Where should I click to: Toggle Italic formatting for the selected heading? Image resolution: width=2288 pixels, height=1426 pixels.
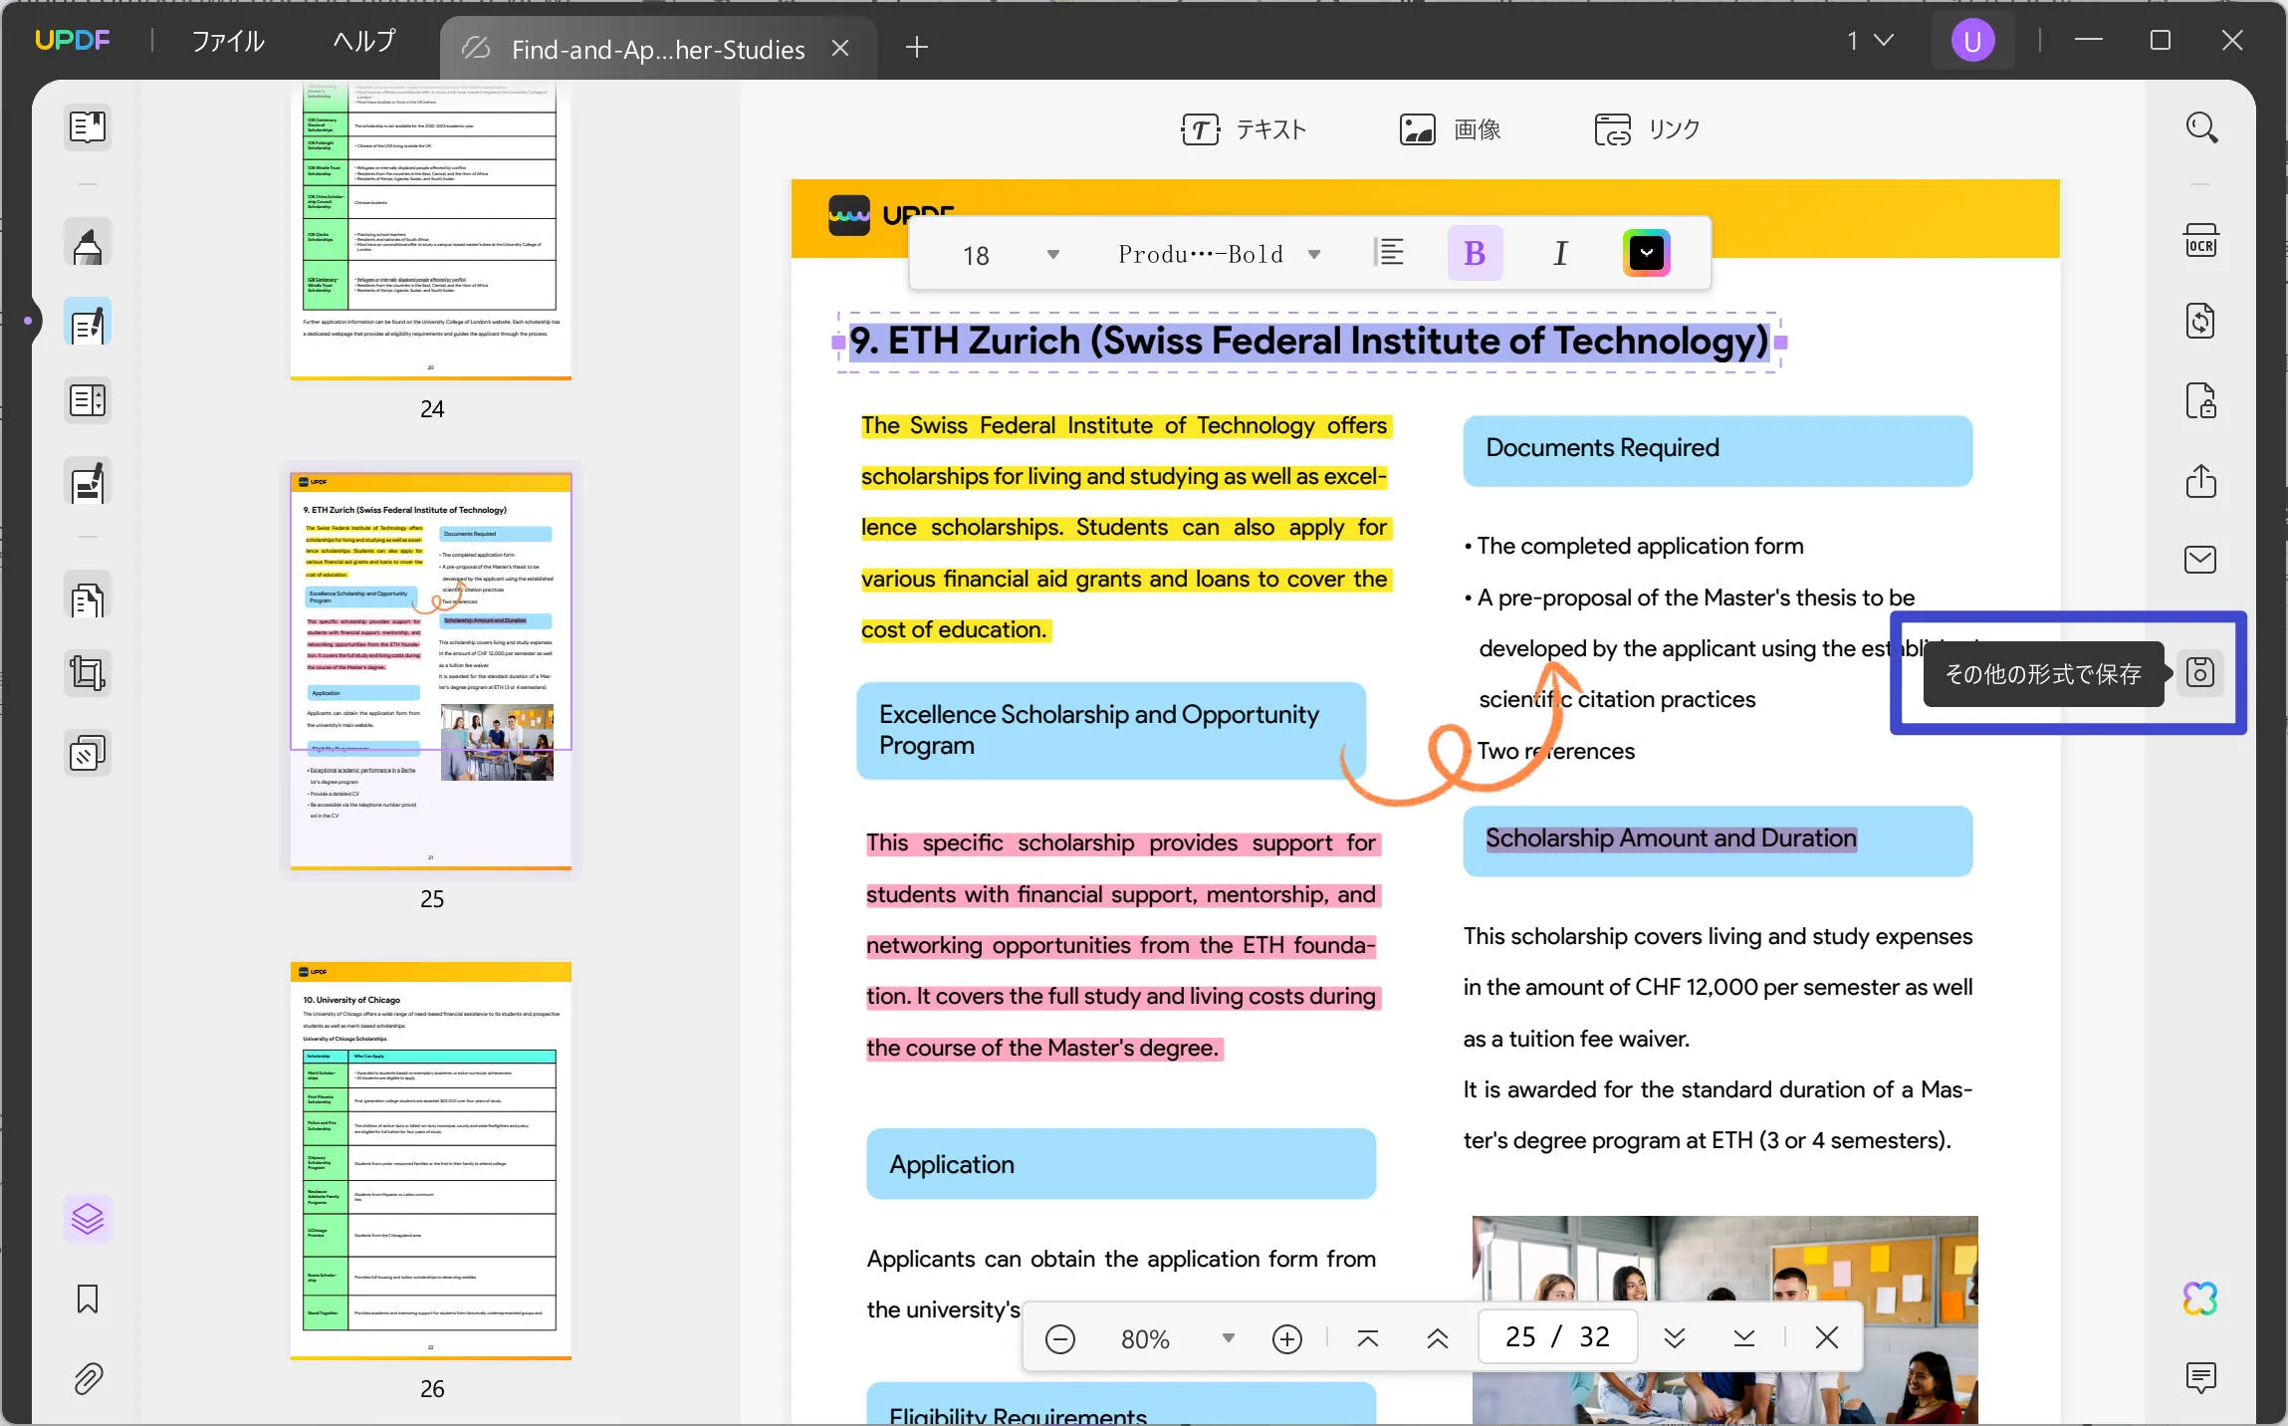coord(1560,253)
